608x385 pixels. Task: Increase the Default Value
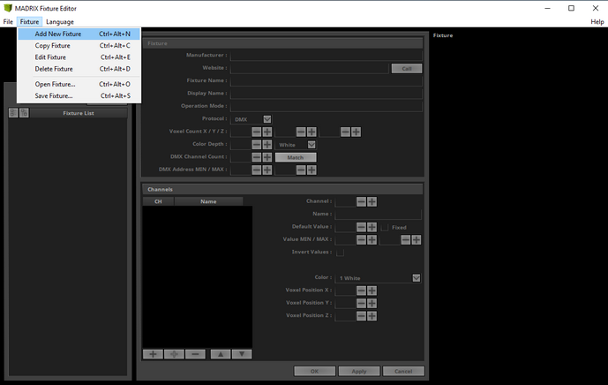click(372, 227)
